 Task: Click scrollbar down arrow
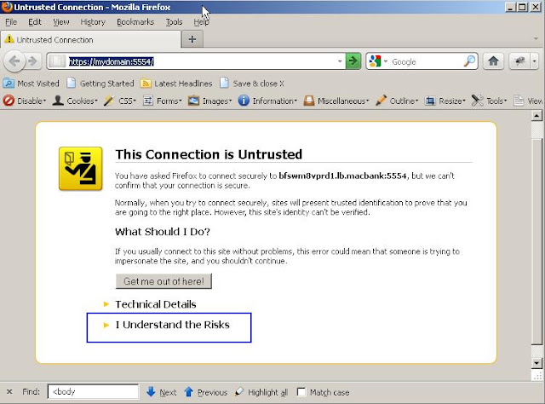[x=536, y=363]
